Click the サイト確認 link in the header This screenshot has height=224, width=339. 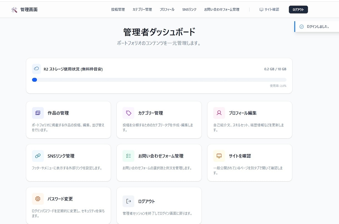pyautogui.click(x=269, y=10)
